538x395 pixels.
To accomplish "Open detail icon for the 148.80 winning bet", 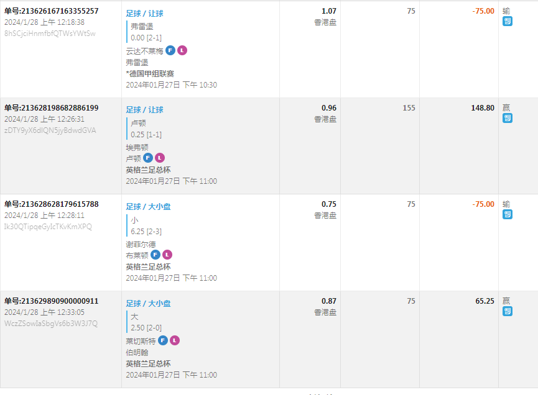I will click(x=508, y=118).
